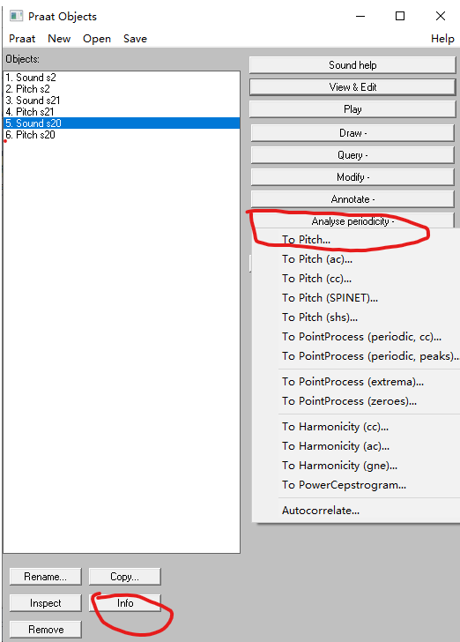Expand the Query dropdown
460x642 pixels.
click(352, 155)
